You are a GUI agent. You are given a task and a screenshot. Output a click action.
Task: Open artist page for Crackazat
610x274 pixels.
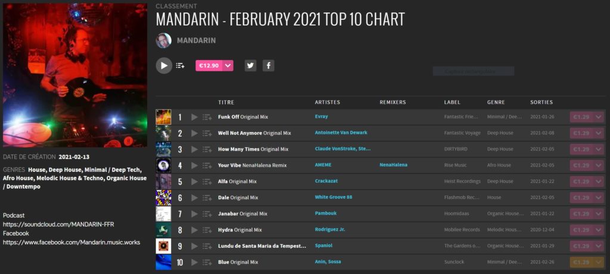click(327, 181)
